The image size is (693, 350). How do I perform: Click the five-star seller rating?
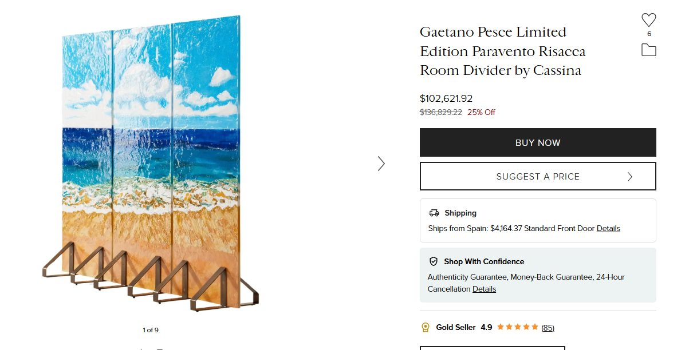tap(517, 327)
